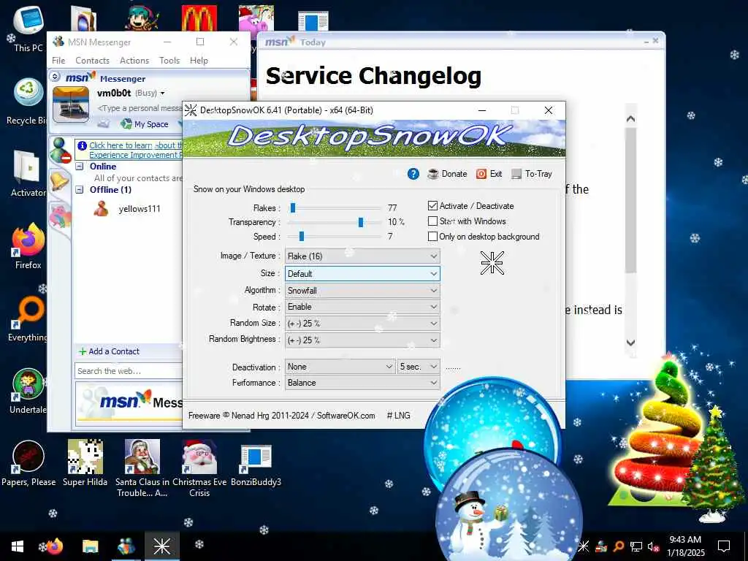Open File Explorer from the taskbar
Viewport: 748px width, 561px height.
point(90,546)
